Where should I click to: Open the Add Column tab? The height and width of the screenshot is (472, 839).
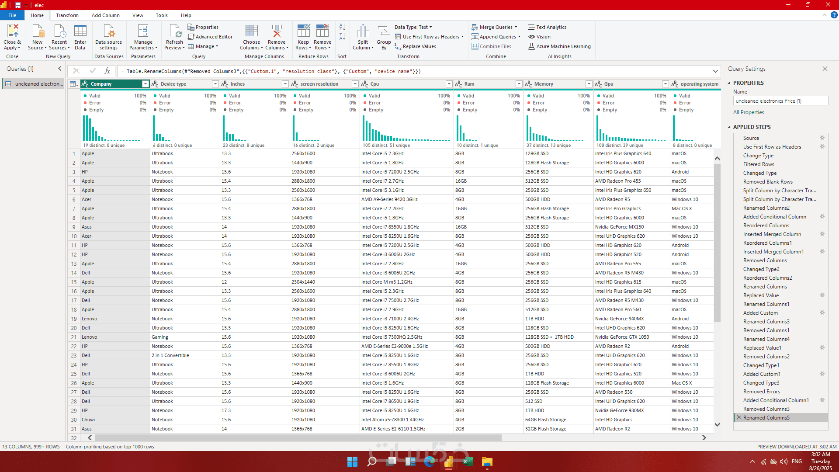(x=105, y=15)
